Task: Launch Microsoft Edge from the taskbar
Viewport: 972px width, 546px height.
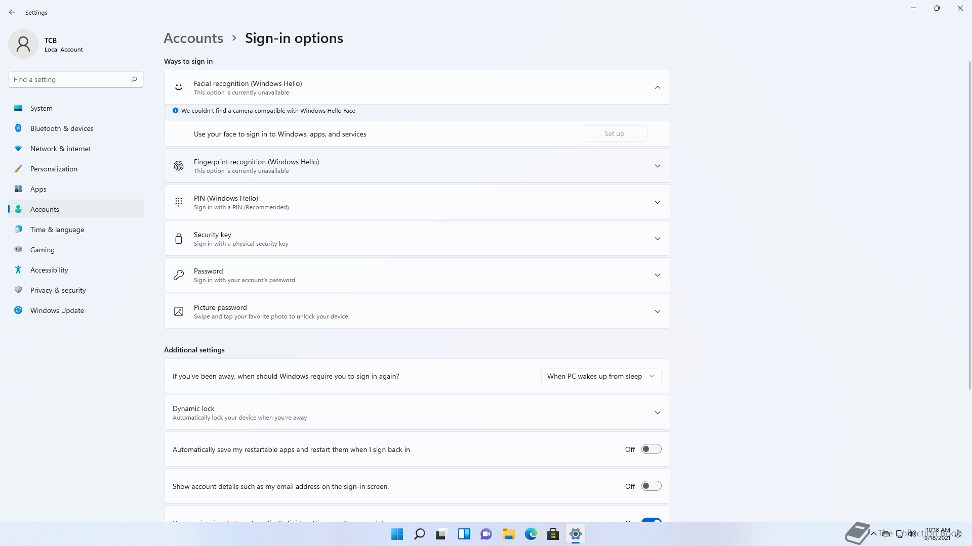Action: tap(531, 534)
